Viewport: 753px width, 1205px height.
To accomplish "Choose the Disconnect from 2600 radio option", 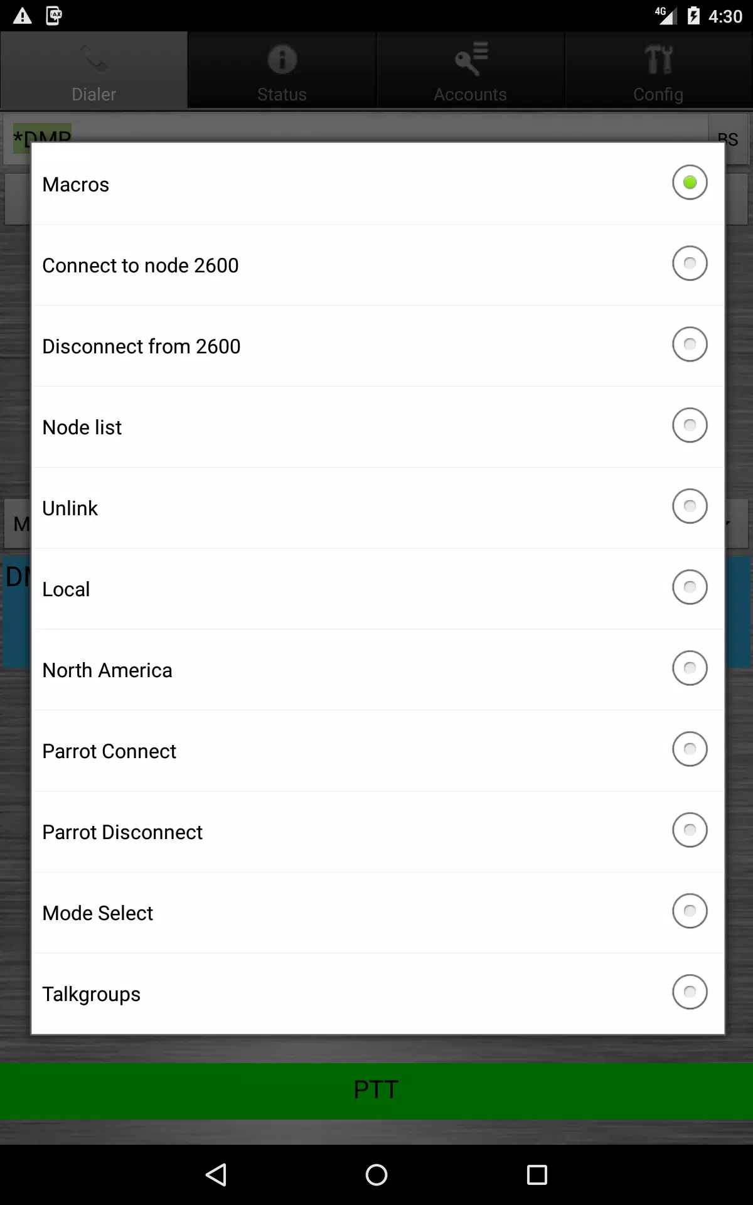I will point(690,345).
